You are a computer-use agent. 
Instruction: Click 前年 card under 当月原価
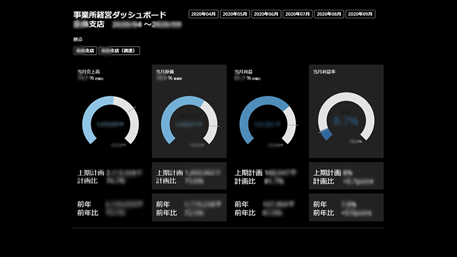[189, 207]
